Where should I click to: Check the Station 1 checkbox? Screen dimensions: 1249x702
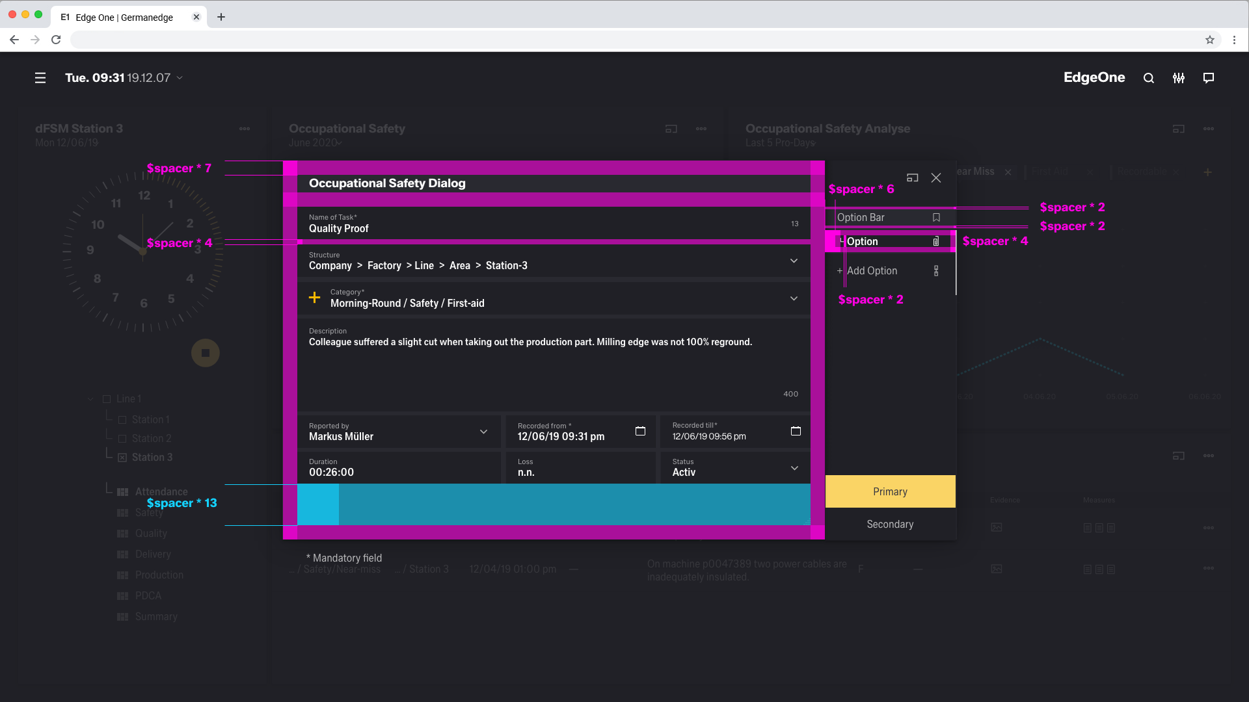tap(122, 420)
